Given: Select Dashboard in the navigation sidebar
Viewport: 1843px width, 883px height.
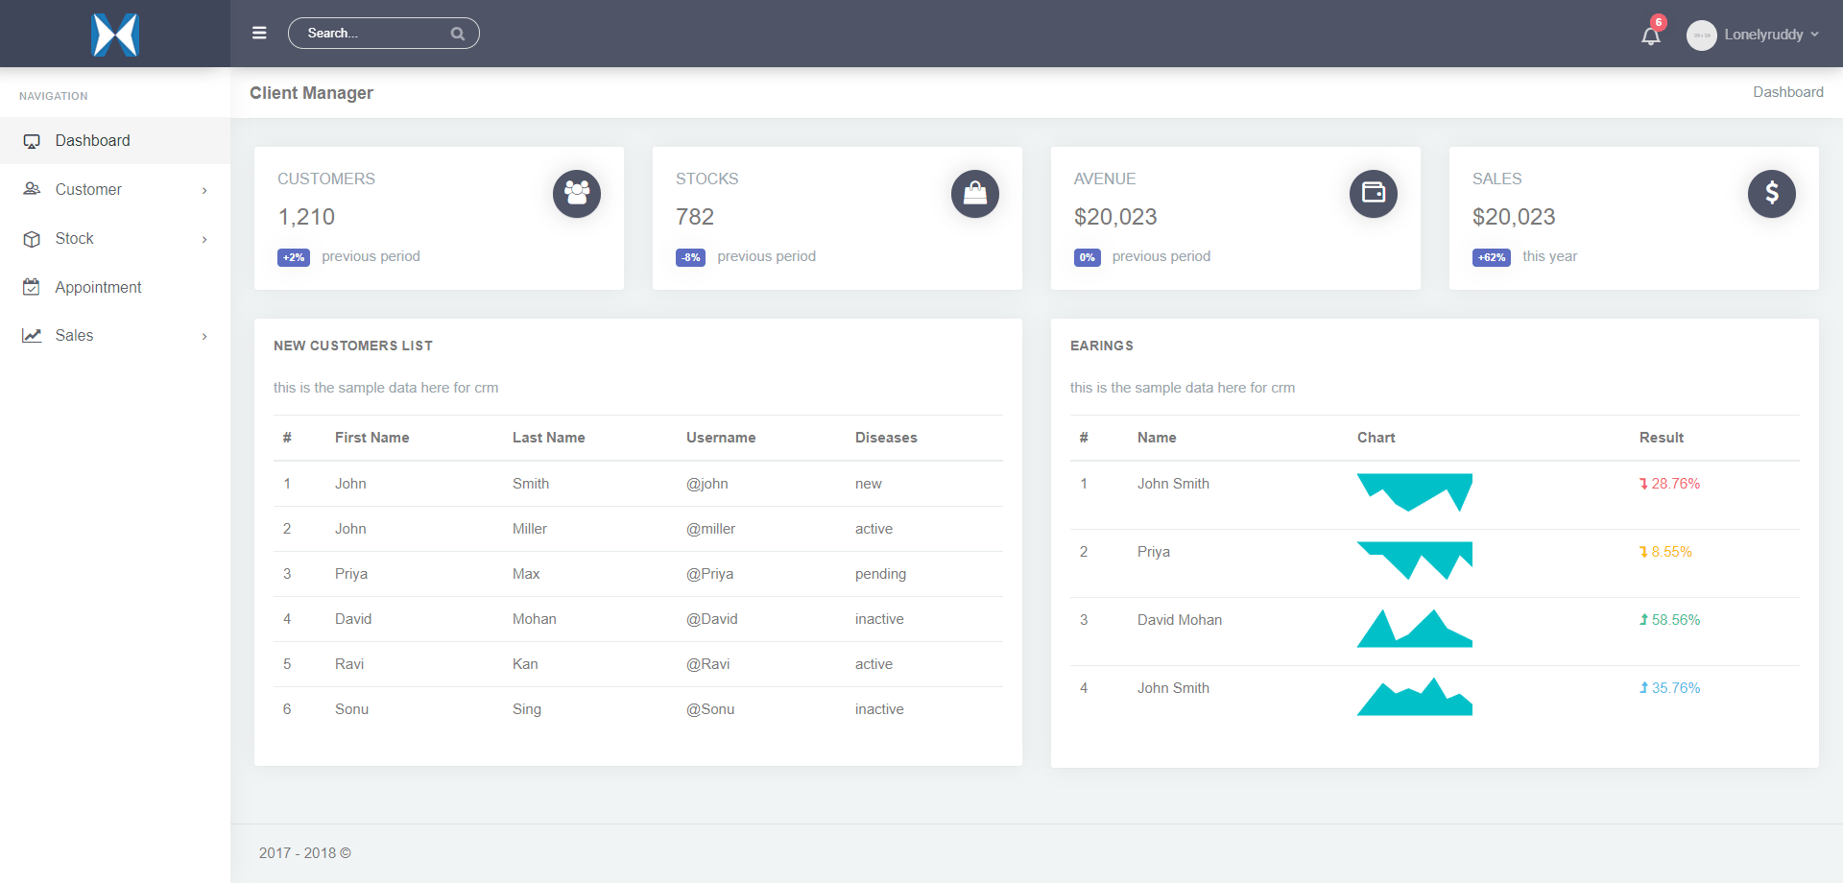Looking at the screenshot, I should tap(92, 141).
